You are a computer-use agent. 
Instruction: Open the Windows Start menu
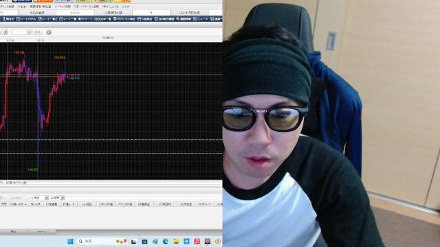(x=70, y=241)
